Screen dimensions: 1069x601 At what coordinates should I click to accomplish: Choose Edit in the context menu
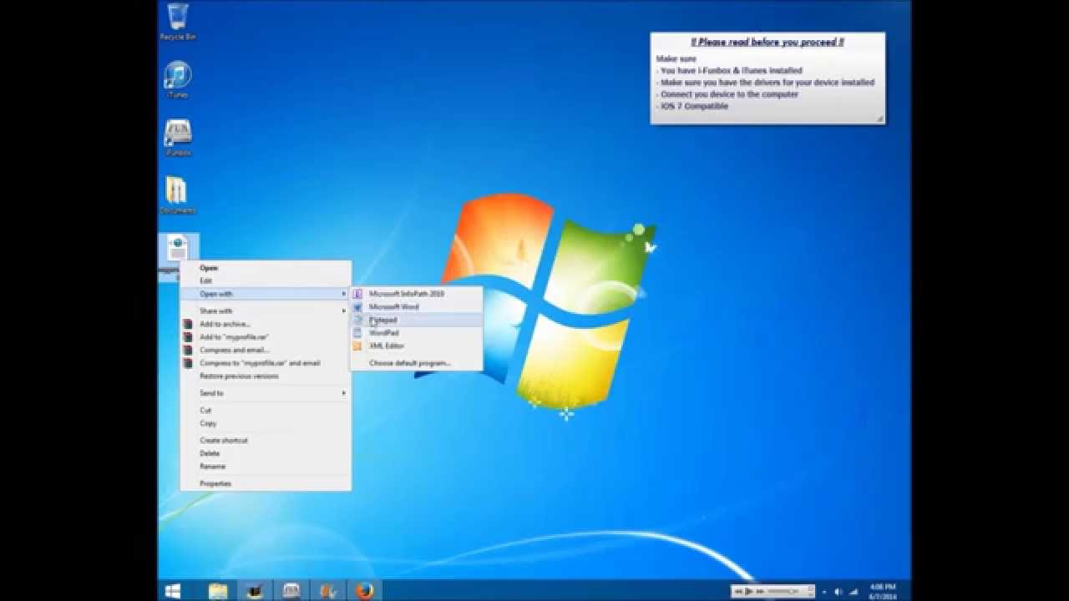pyautogui.click(x=266, y=280)
